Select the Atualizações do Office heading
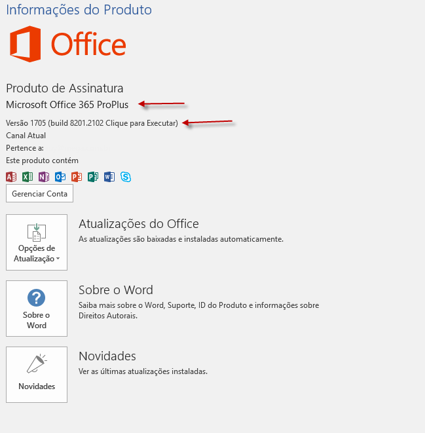425x433 pixels. [139, 224]
